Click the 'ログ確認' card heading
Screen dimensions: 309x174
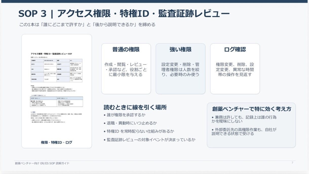235,50
